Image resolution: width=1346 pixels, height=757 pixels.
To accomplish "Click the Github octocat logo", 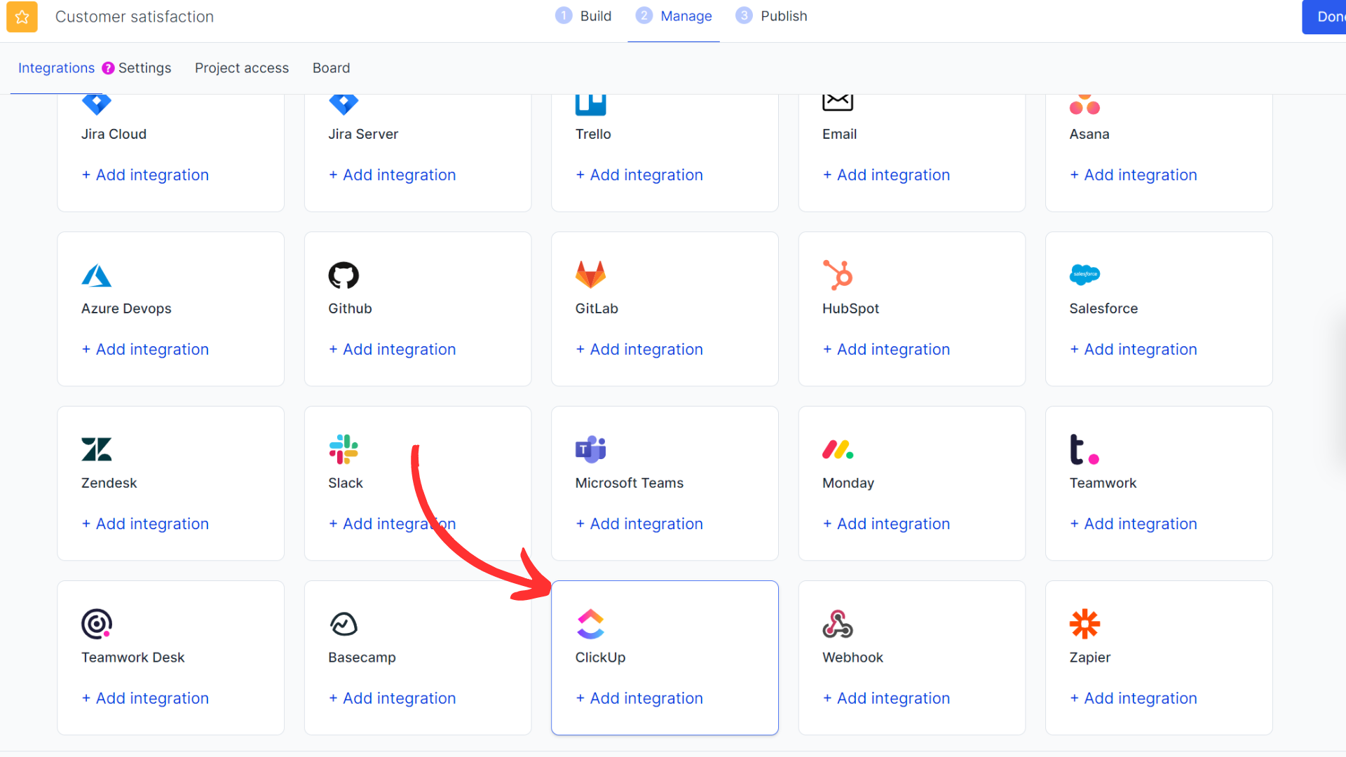I will [344, 275].
